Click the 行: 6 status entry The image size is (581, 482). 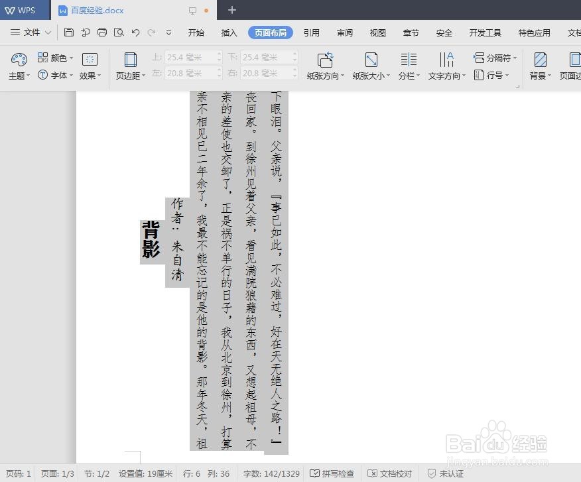191,473
